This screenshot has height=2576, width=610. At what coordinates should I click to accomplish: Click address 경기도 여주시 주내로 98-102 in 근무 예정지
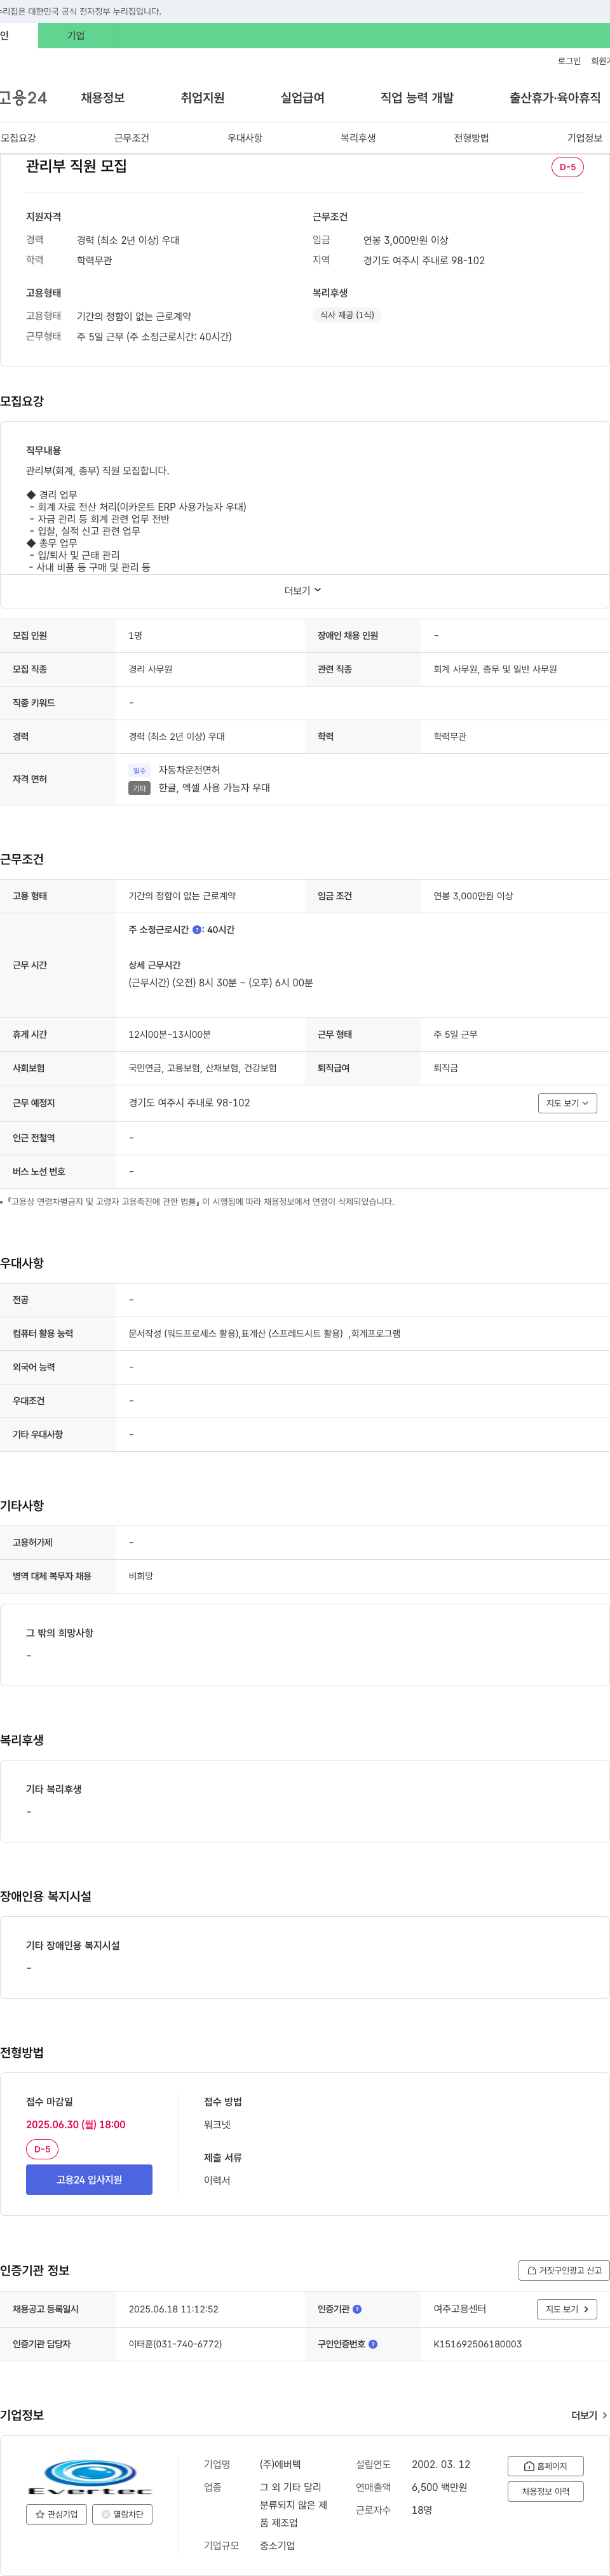click(x=189, y=1103)
